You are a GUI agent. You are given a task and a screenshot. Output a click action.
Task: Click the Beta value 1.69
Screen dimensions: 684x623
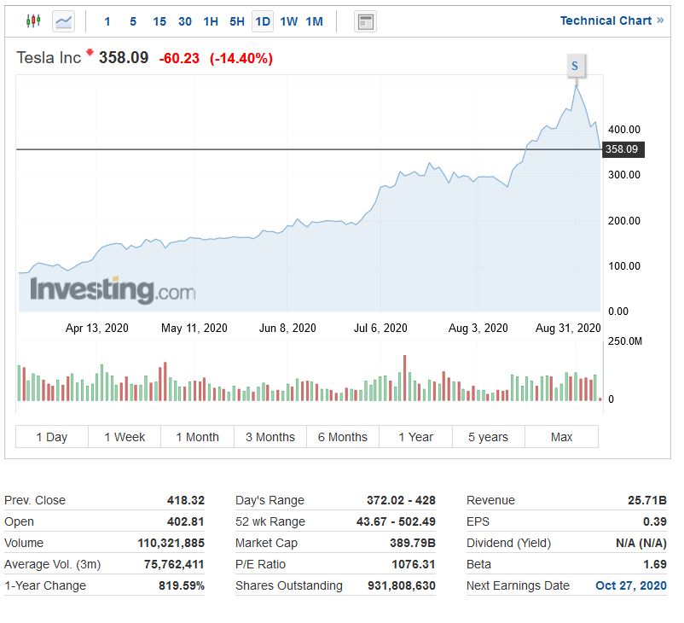(655, 564)
